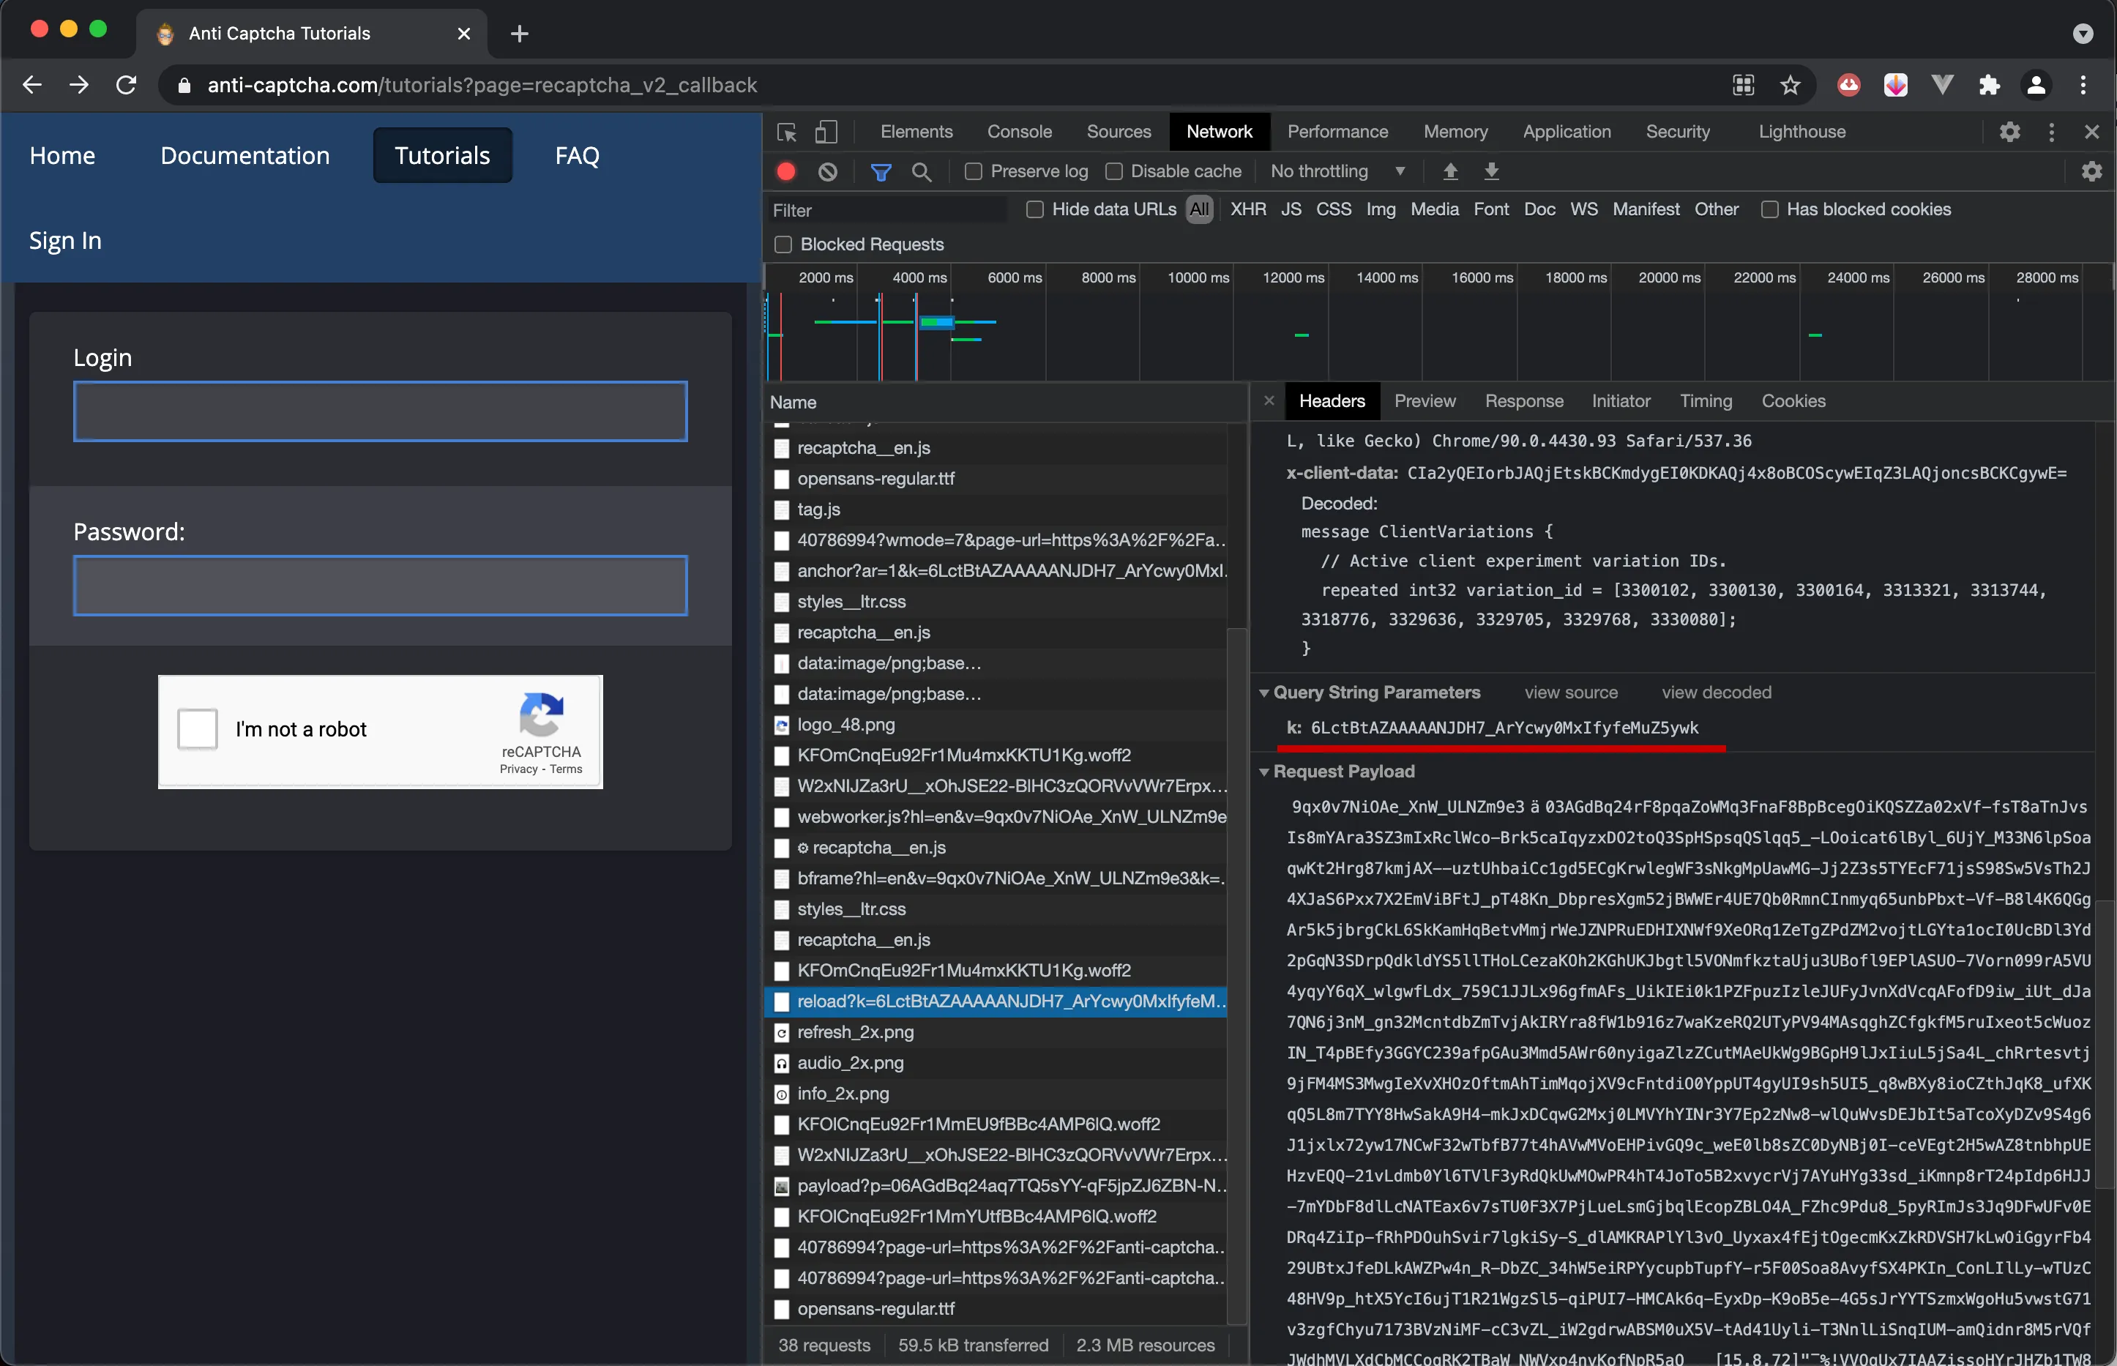Check Hide data URLs
This screenshot has height=1366, width=2117.
click(x=1034, y=209)
